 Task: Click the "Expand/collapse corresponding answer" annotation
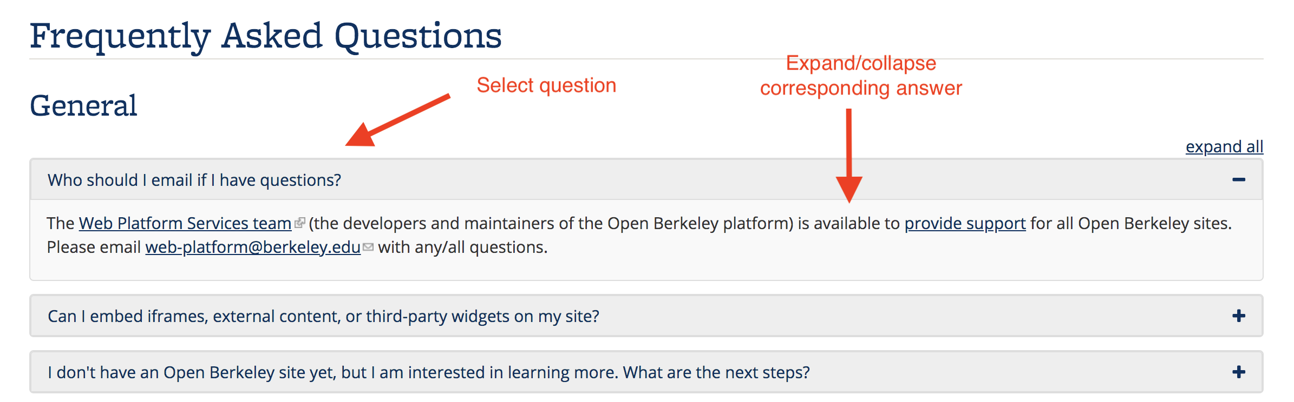(x=861, y=76)
